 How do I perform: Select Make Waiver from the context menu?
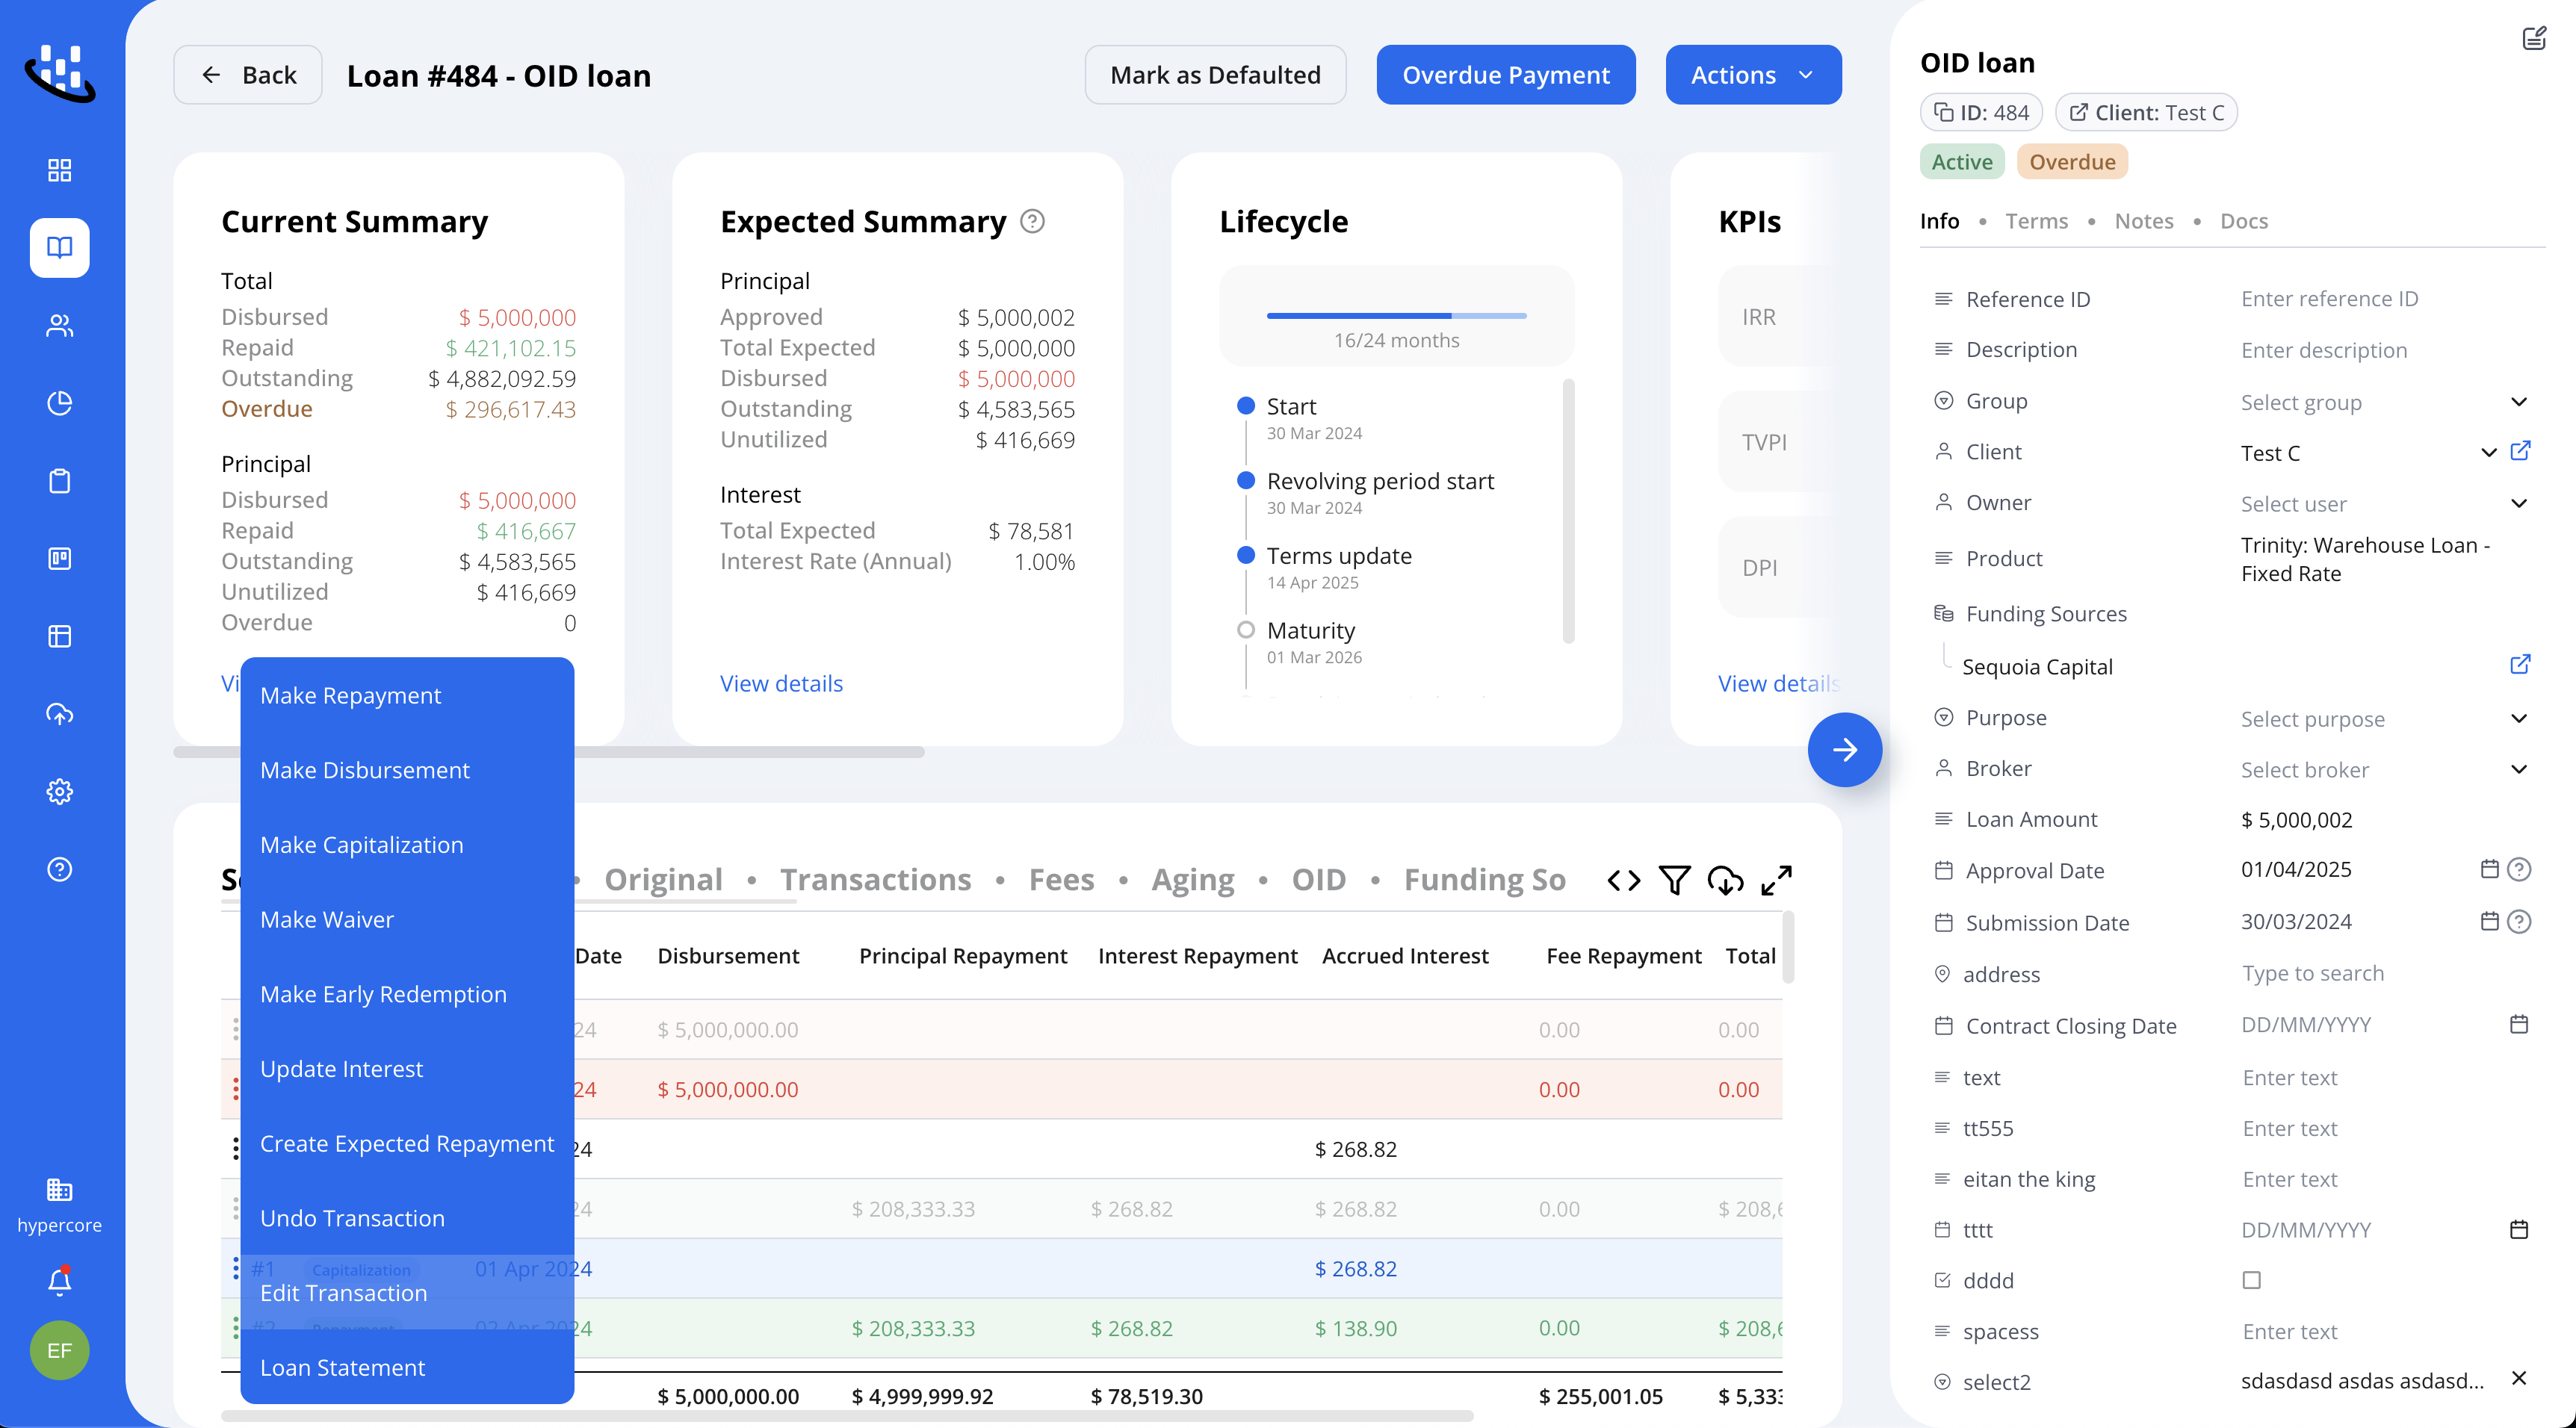coord(327,919)
